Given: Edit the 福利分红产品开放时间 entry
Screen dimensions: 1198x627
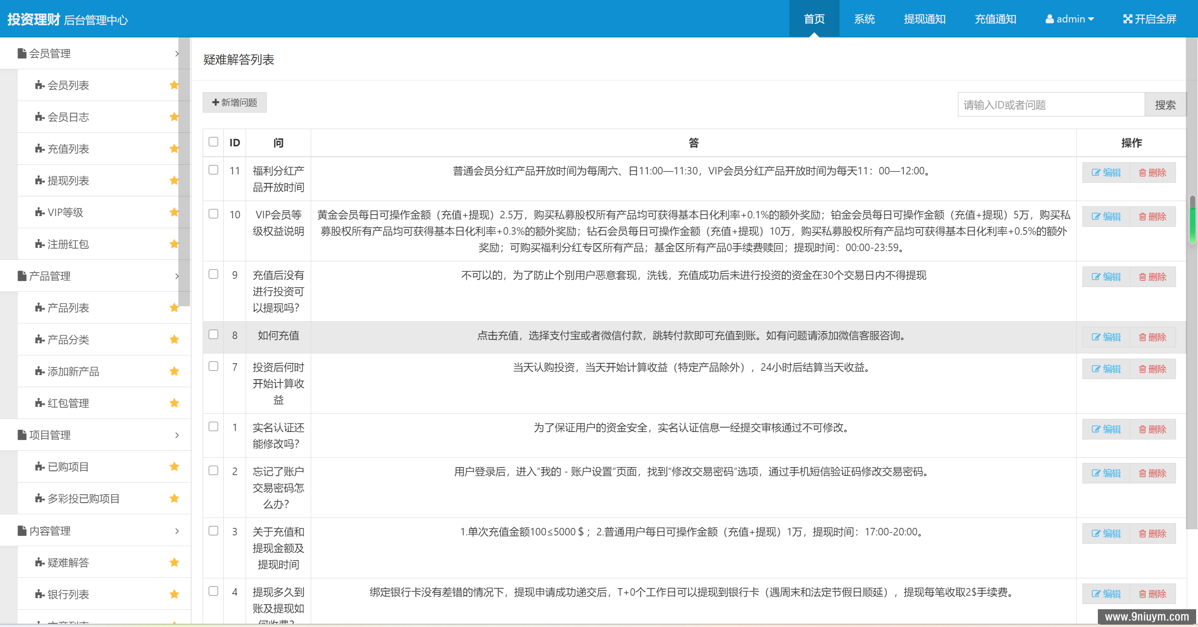Looking at the screenshot, I should point(1106,173).
